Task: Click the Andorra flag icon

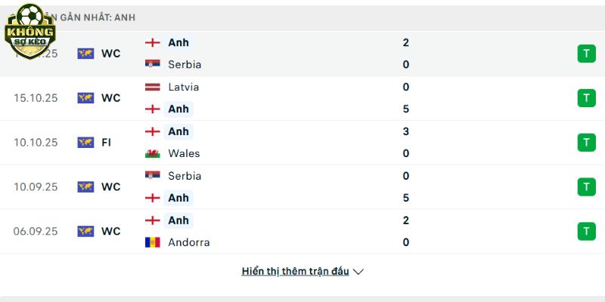Action: (x=153, y=242)
